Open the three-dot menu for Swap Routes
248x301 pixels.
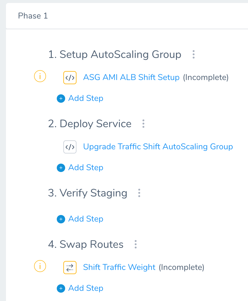click(x=136, y=244)
